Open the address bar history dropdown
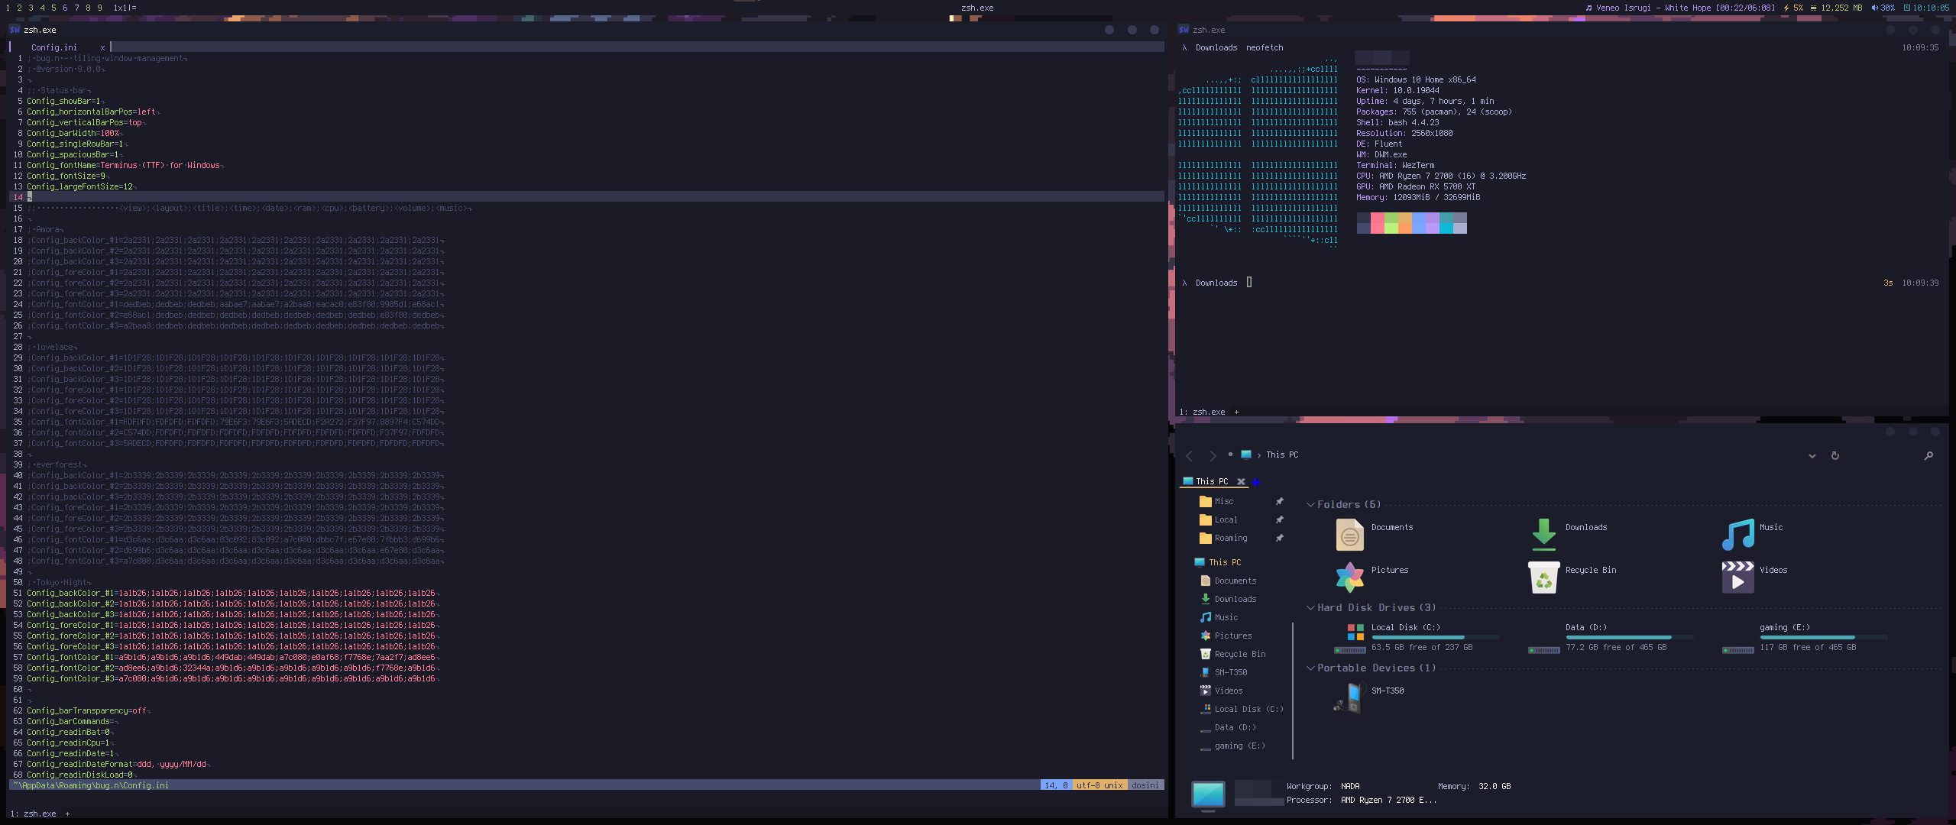The height and width of the screenshot is (825, 1956). coord(1812,456)
